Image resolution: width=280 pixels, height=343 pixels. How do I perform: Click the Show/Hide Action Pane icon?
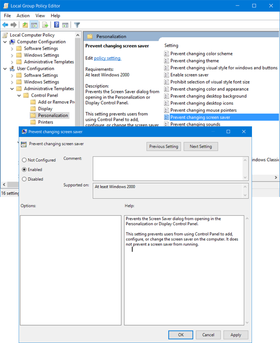point(65,25)
